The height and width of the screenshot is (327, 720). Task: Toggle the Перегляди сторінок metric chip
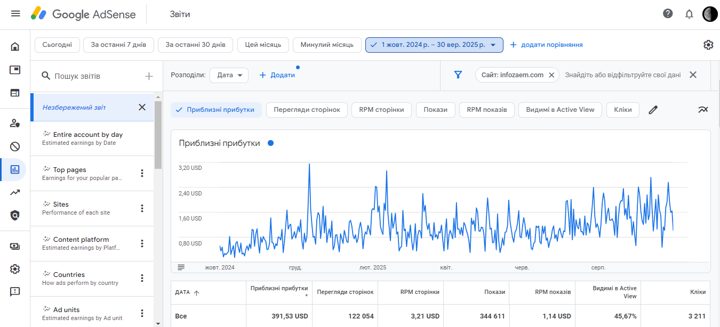(307, 110)
